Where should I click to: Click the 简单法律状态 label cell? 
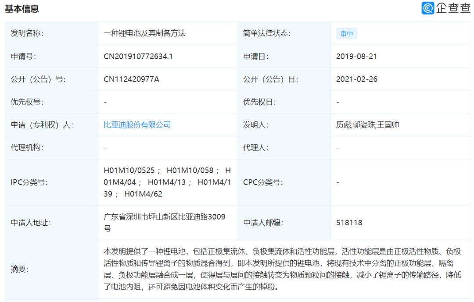coord(284,33)
